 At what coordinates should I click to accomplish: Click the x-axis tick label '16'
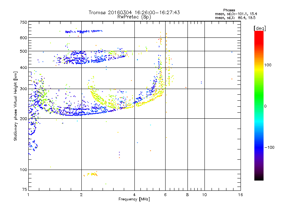point(241,195)
